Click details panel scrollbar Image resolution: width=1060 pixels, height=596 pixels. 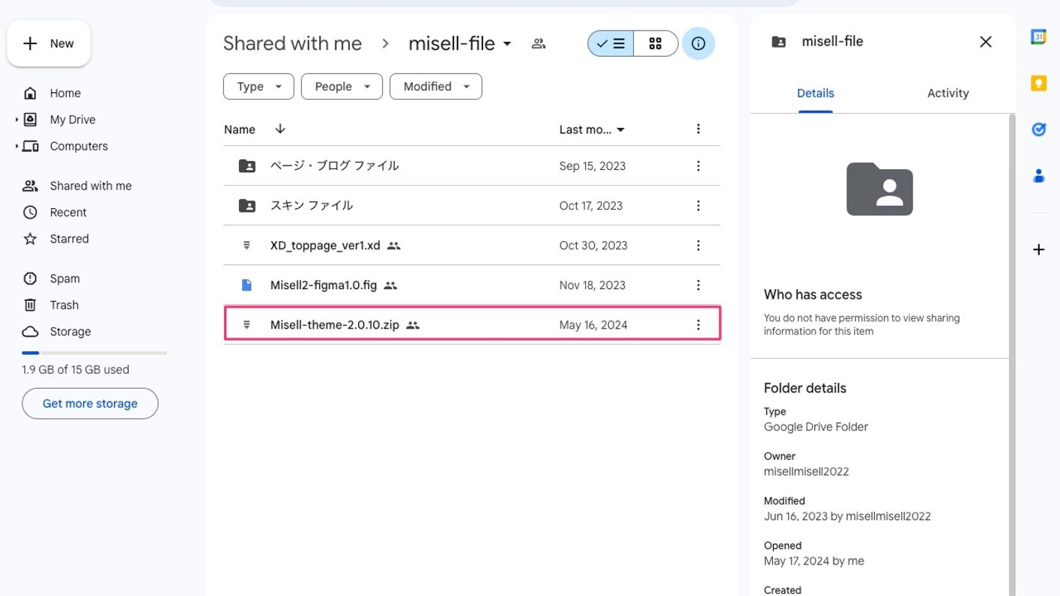click(1012, 354)
